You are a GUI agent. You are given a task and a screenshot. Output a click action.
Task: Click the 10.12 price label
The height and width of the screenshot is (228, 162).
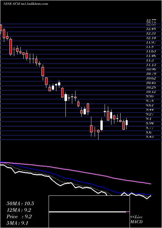(151, 92)
